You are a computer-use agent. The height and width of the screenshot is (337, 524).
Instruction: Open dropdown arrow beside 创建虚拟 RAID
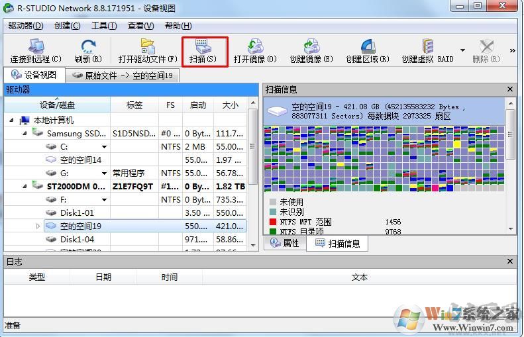pos(463,50)
